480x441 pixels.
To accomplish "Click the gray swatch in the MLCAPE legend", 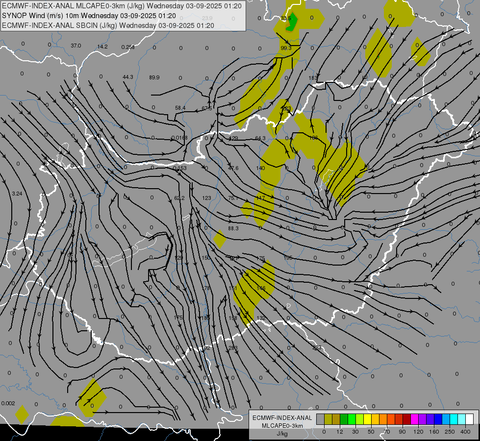I will (320, 419).
